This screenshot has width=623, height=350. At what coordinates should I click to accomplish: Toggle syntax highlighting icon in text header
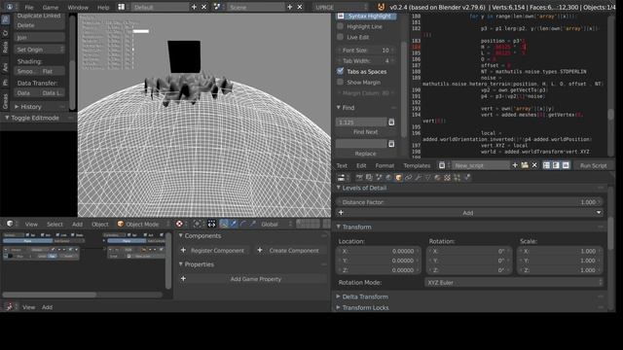pos(566,165)
